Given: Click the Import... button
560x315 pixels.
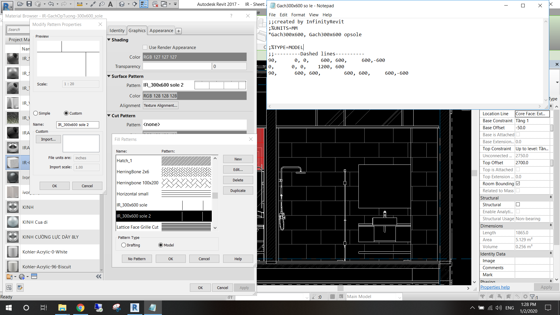Looking at the screenshot, I should pos(48,139).
